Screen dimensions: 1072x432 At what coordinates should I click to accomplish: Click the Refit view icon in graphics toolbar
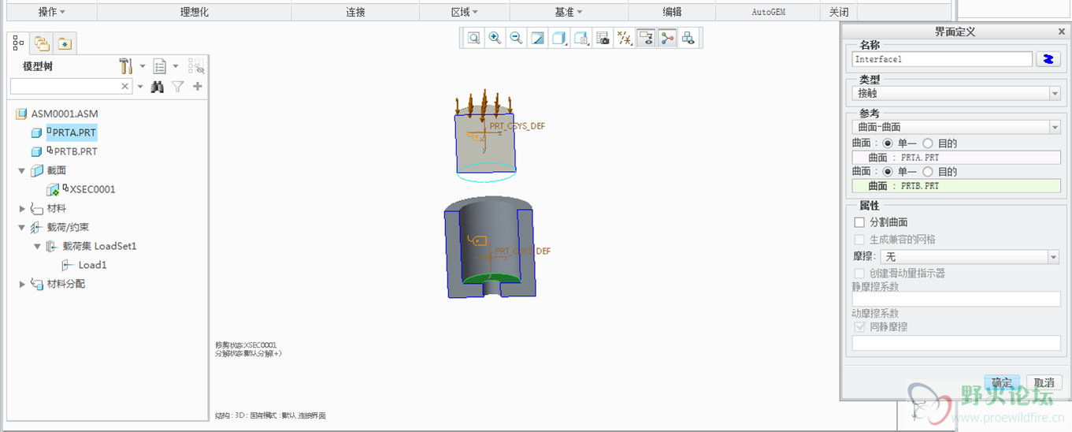[x=473, y=38]
